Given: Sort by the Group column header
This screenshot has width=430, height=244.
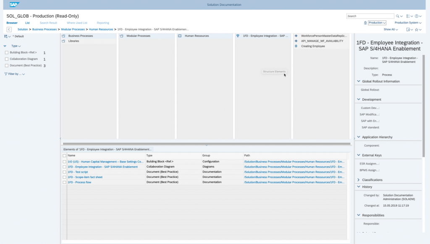Looking at the screenshot, I should click(206, 155).
